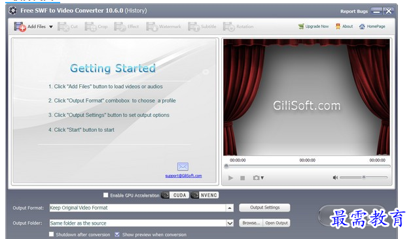Close the converter window

(389, 11)
